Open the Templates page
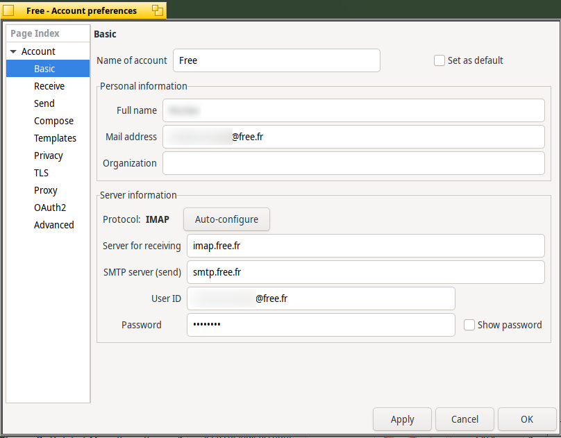Screen dimensions: 561x438 click(48, 138)
